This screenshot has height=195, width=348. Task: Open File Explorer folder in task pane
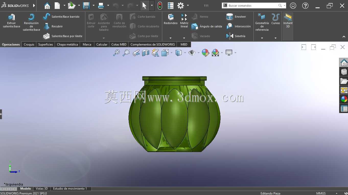click(x=344, y=81)
